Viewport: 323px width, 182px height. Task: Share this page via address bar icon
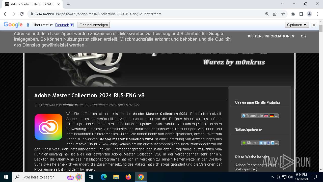coord(275,14)
